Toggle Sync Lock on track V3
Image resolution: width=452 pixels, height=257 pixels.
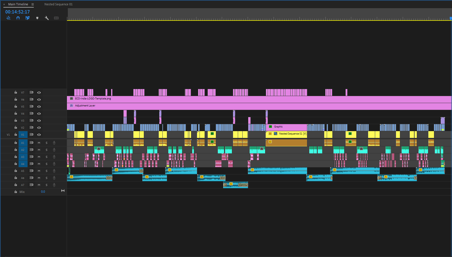click(31, 120)
